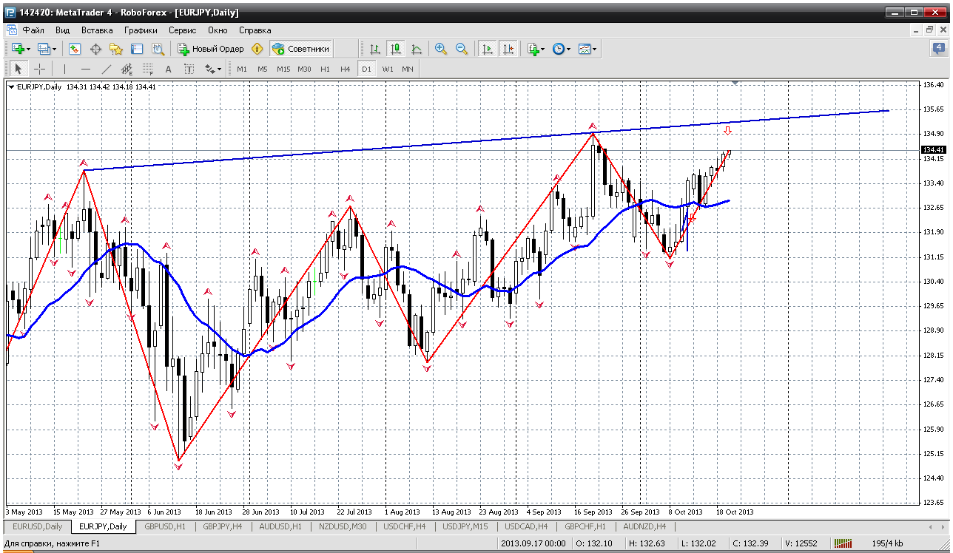Select the arrow cursor tool
The height and width of the screenshot is (553, 953).
coord(18,69)
